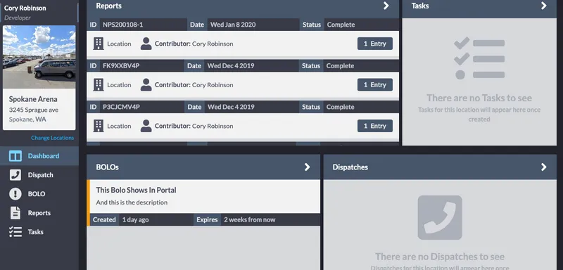Click the Tasks panel title

(420, 6)
